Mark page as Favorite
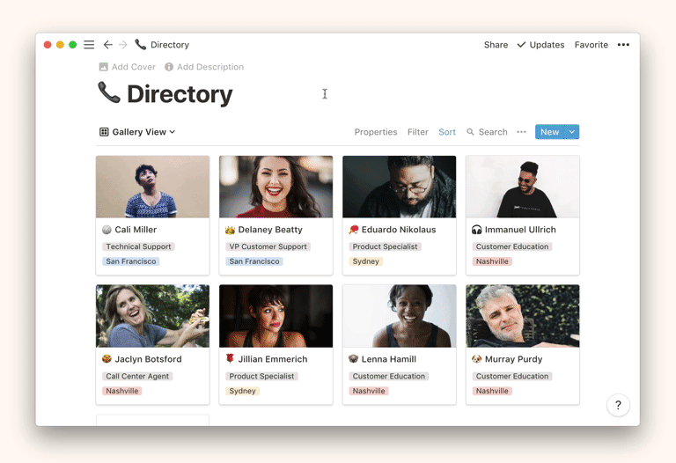Image resolution: width=676 pixels, height=463 pixels. click(591, 45)
